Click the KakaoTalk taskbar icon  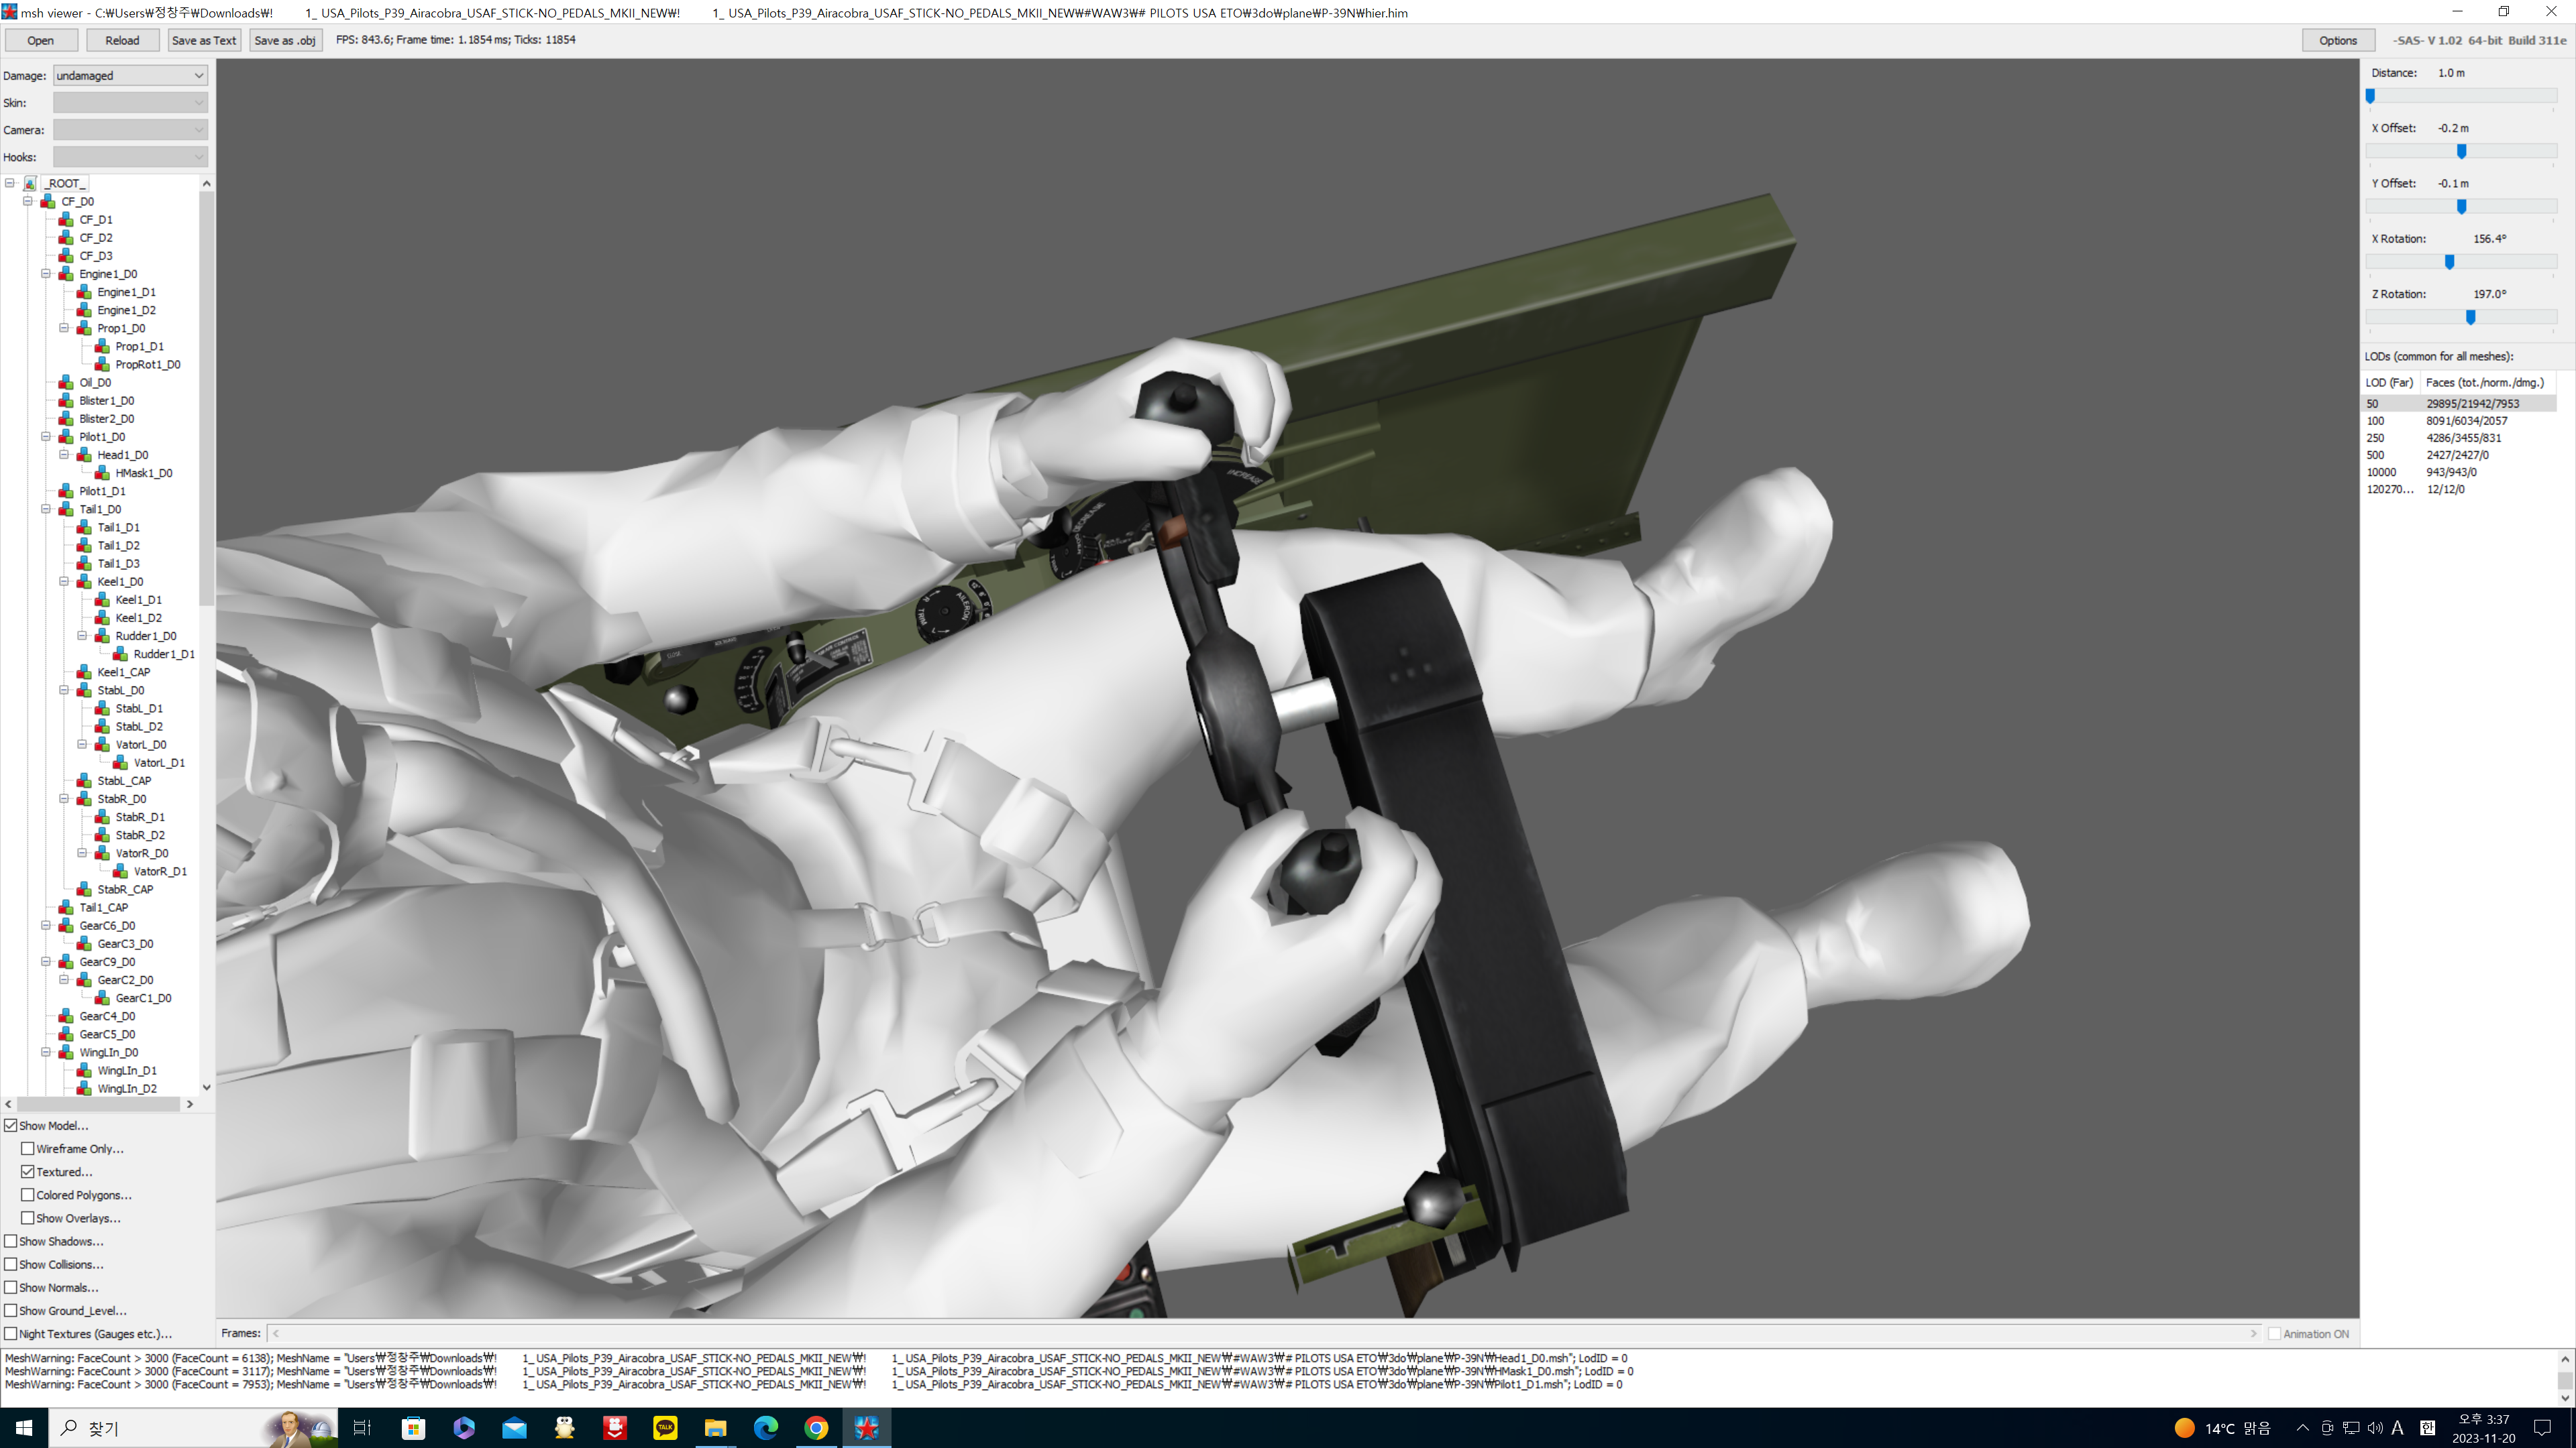coord(665,1427)
